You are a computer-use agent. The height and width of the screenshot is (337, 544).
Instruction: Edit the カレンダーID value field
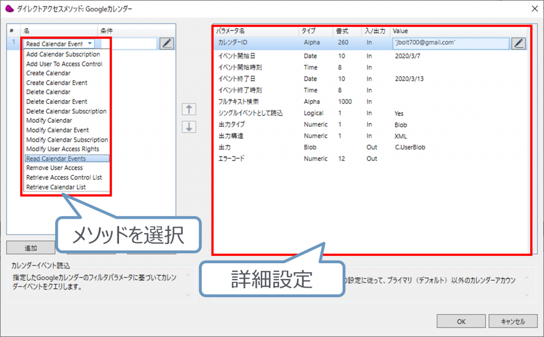tap(450, 44)
